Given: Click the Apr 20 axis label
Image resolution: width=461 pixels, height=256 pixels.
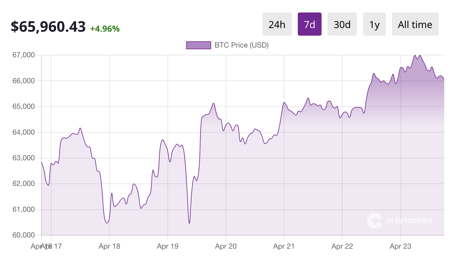Looking at the screenshot, I should pos(226,246).
